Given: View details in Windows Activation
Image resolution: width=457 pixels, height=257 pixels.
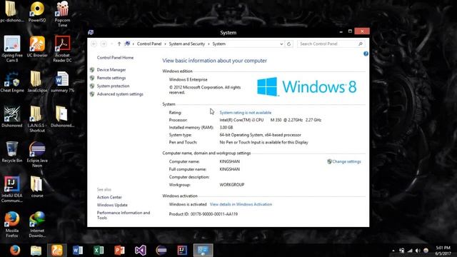Looking at the screenshot, I should pos(241,204).
